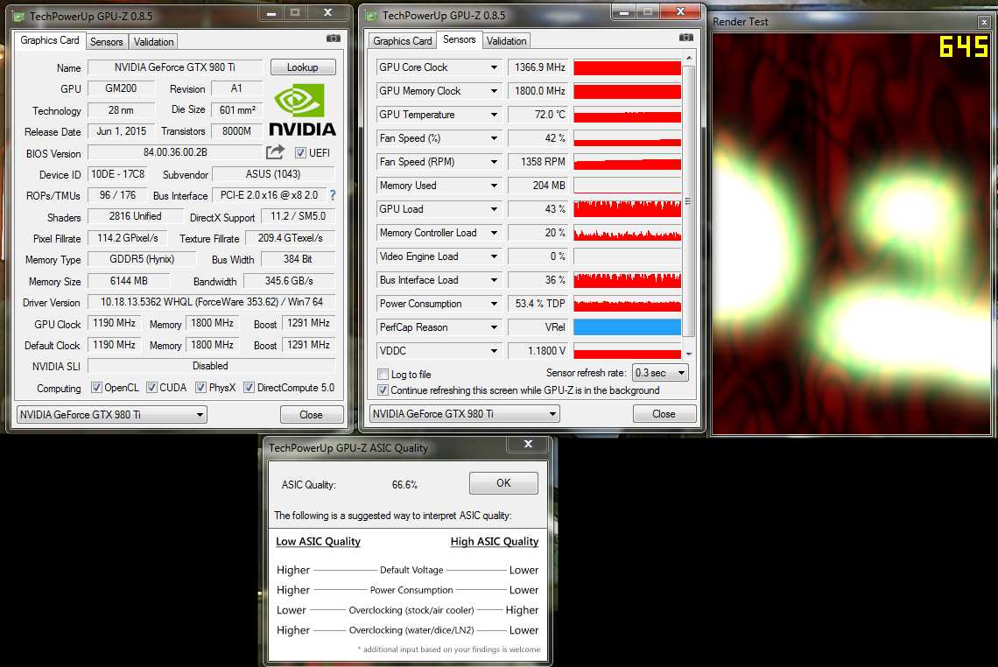This screenshot has height=667, width=998.
Task: Open the PerfCap Reason dropdown
Action: point(494,327)
